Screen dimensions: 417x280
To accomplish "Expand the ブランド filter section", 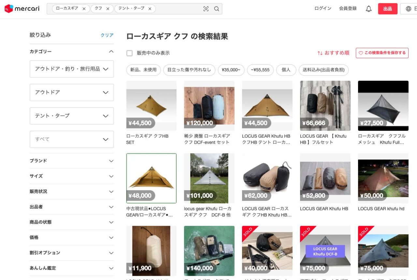I will (x=72, y=161).
